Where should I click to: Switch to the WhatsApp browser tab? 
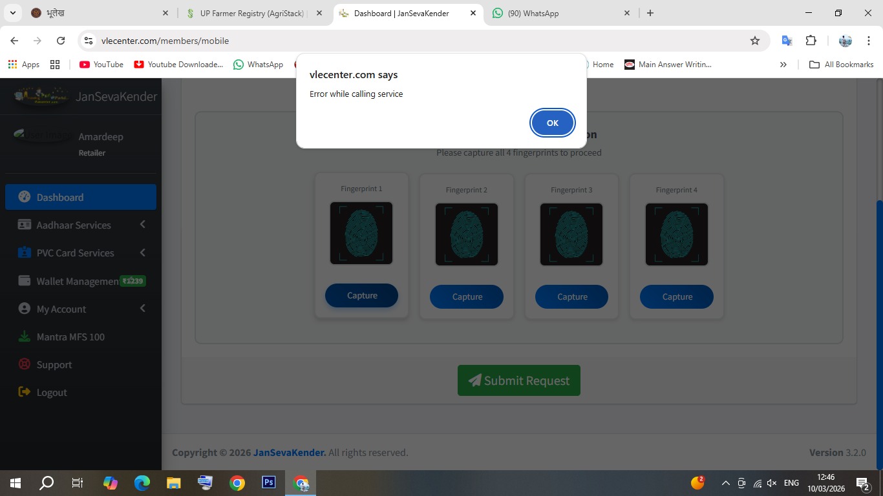[x=533, y=13]
